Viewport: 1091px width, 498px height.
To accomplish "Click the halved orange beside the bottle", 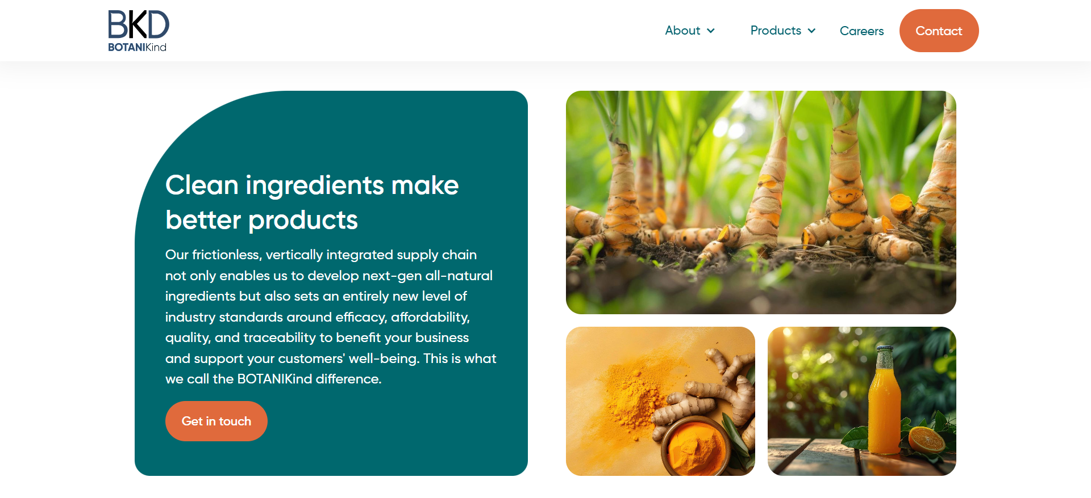I will click(x=926, y=440).
